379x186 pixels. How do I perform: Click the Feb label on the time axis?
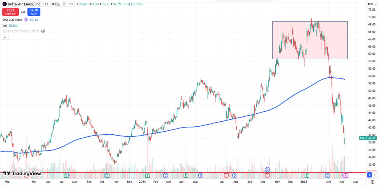click(x=155, y=182)
